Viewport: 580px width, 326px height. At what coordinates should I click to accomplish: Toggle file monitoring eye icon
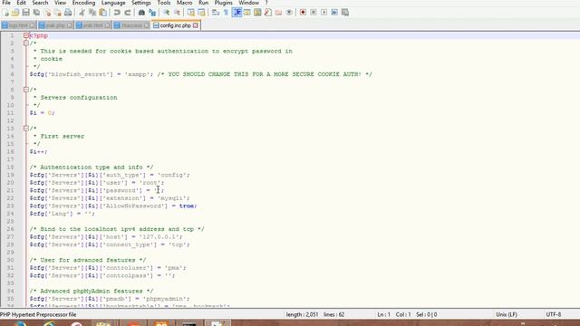pyautogui.click(x=289, y=13)
